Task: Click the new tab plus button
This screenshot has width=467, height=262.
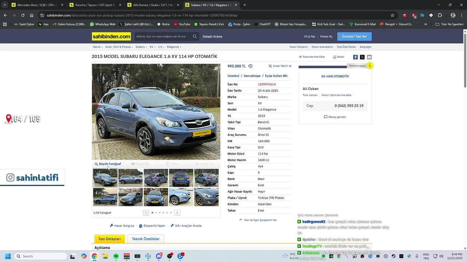Action: 244,5
